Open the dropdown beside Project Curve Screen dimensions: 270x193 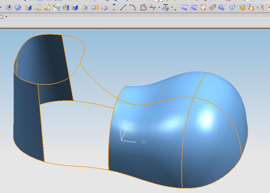[172, 7]
